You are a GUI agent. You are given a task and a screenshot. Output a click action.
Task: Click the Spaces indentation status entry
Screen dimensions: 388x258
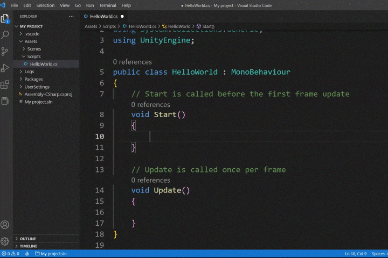pyautogui.click(x=379, y=254)
